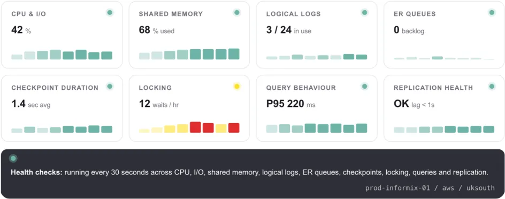
Task: Click the first pale yellow Locking bar
Action: coord(144,131)
